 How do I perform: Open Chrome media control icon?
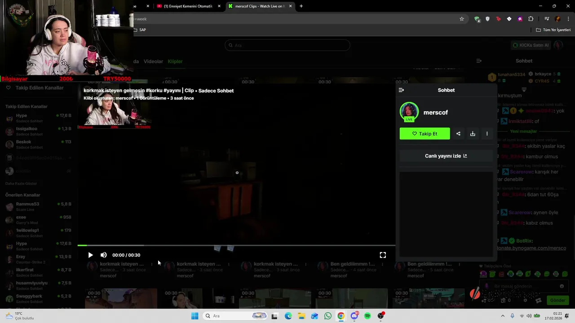click(x=547, y=19)
